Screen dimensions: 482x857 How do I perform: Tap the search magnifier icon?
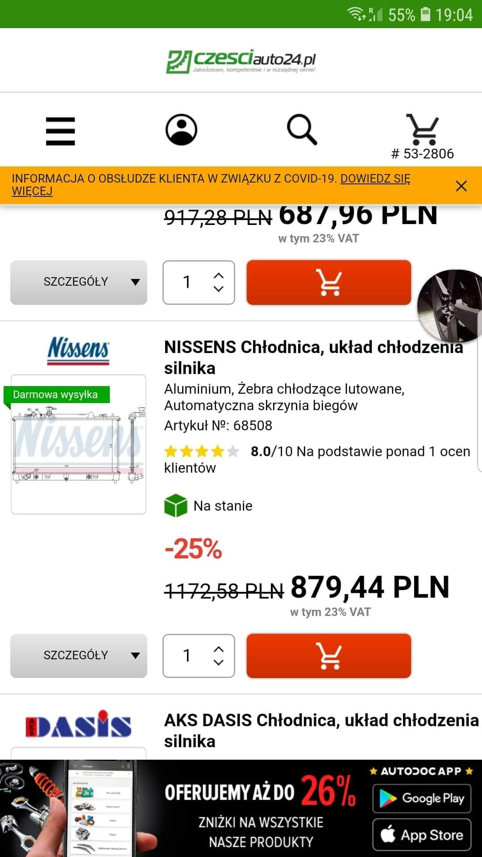(x=302, y=130)
